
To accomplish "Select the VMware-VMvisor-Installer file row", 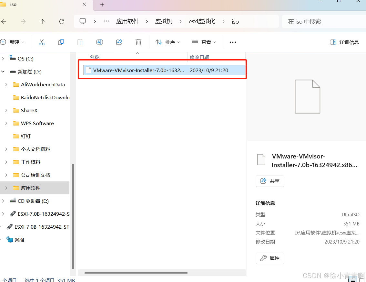I will click(165, 70).
